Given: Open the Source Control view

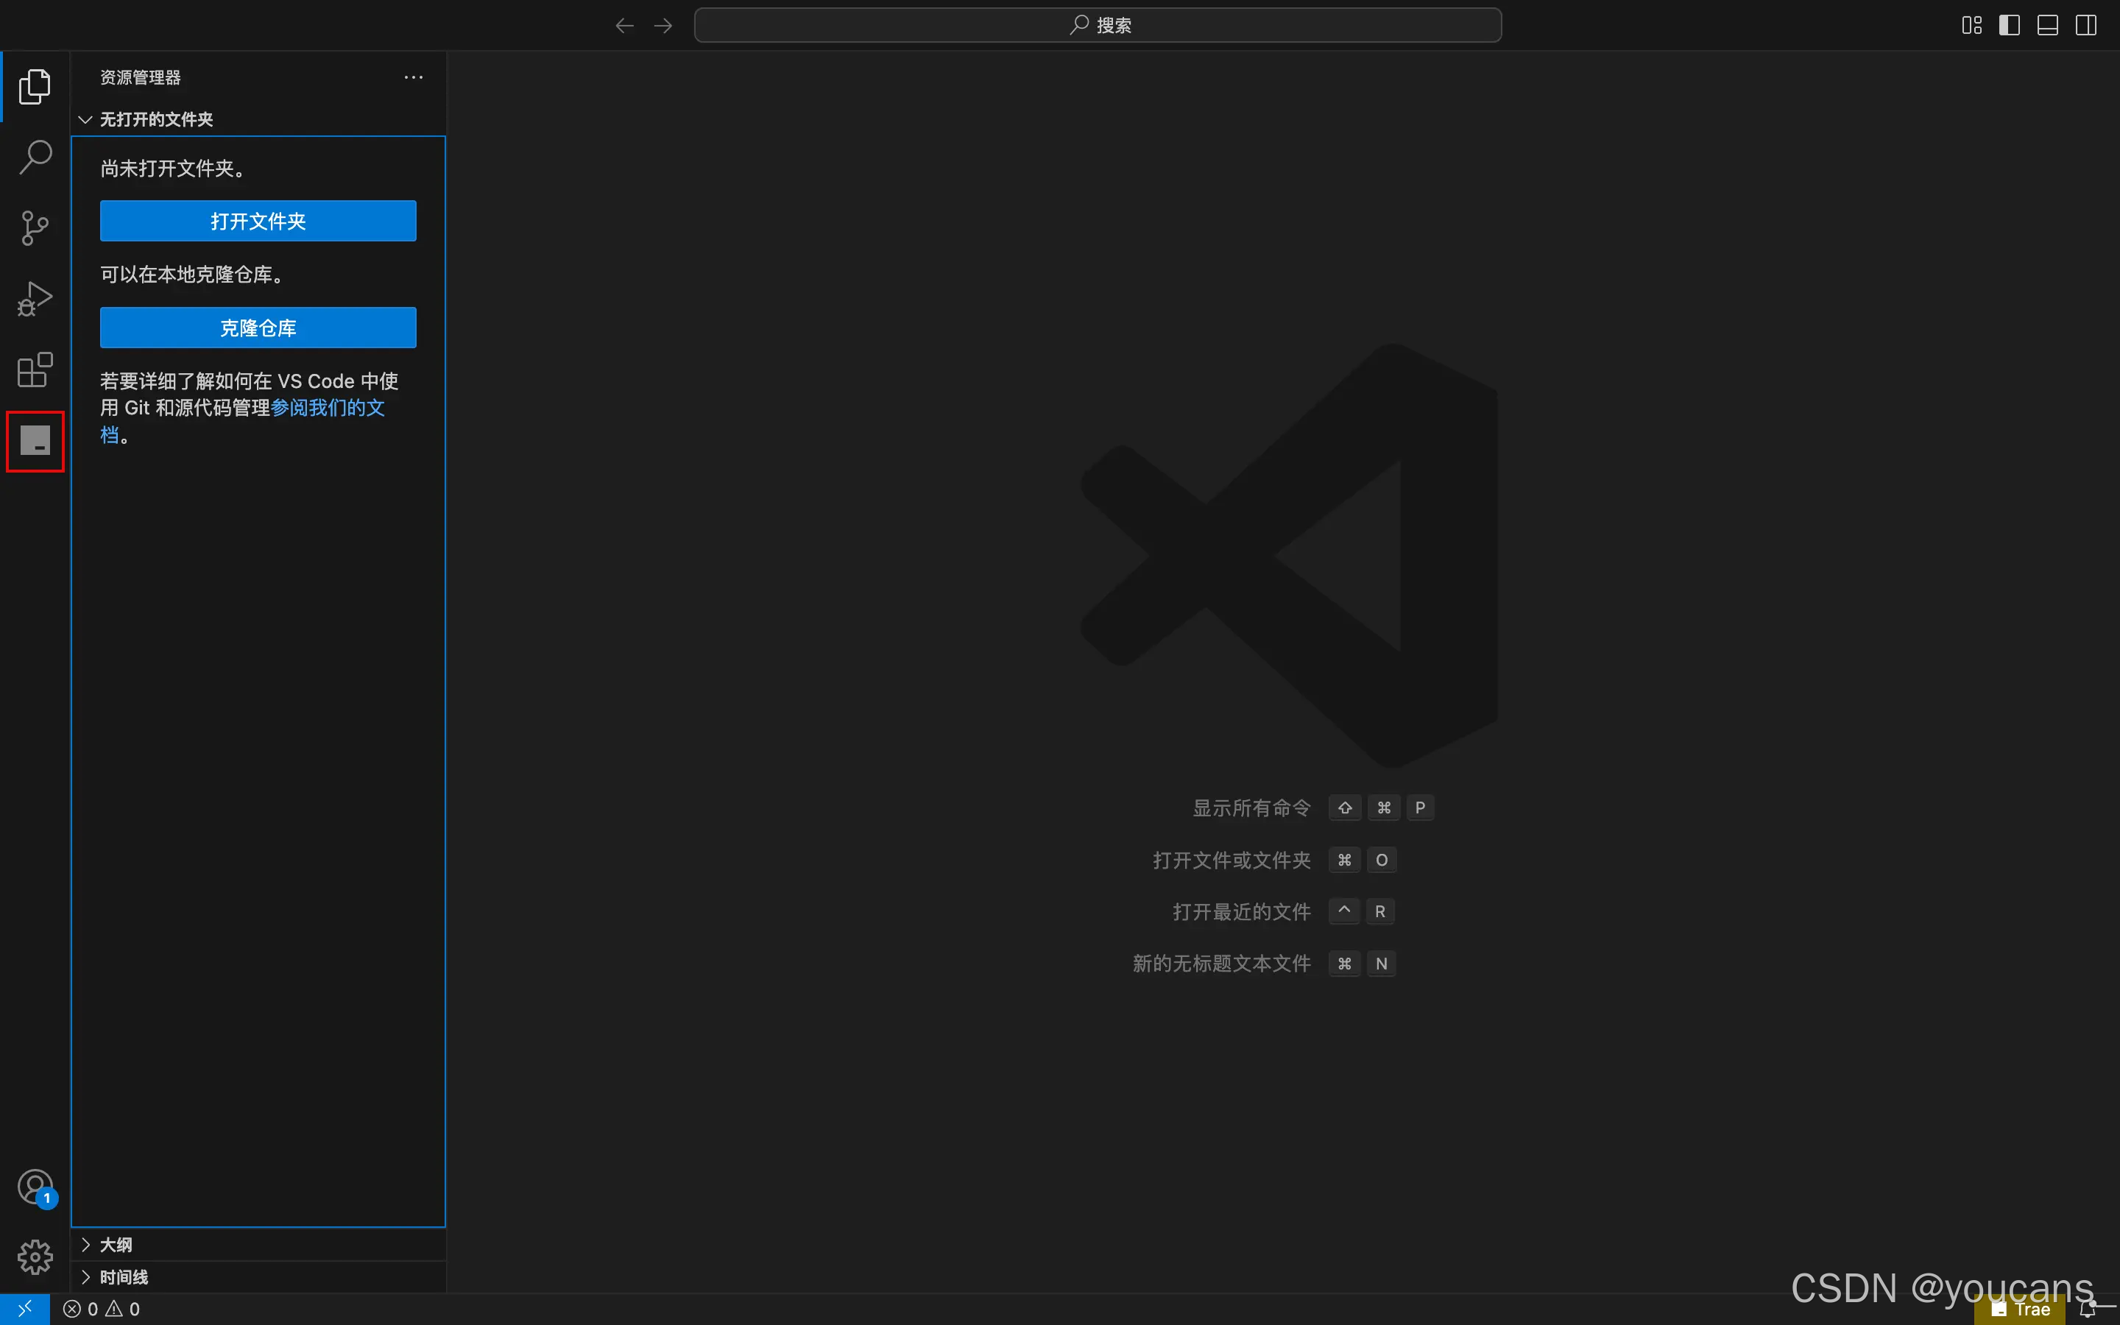Looking at the screenshot, I should [x=35, y=228].
